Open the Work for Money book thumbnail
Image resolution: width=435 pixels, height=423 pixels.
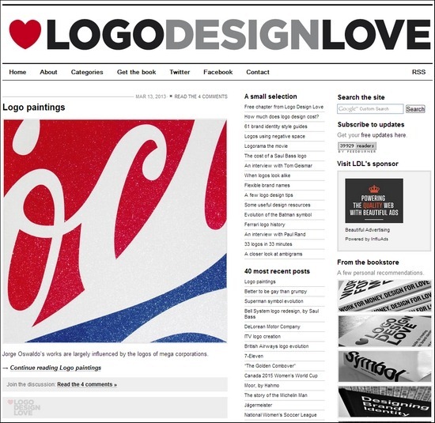pyautogui.click(x=384, y=296)
